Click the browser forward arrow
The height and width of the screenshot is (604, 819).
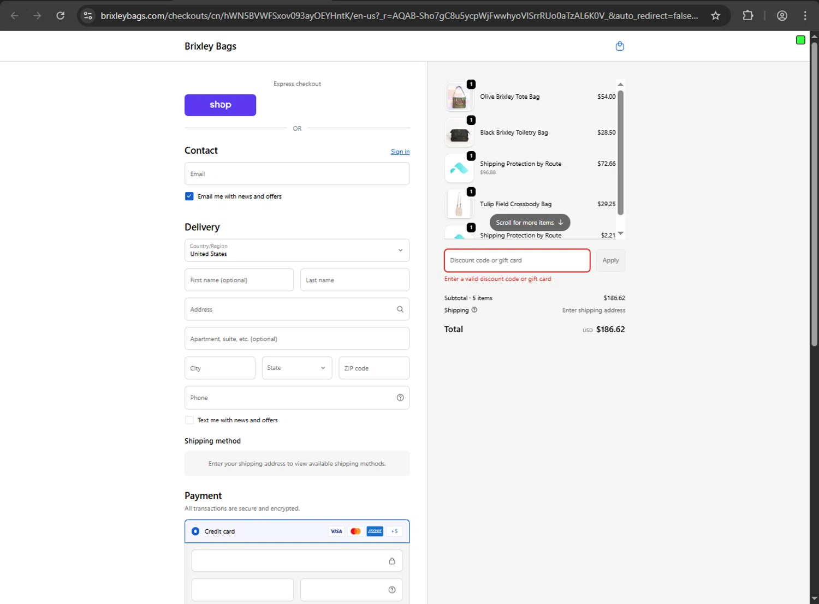point(37,16)
